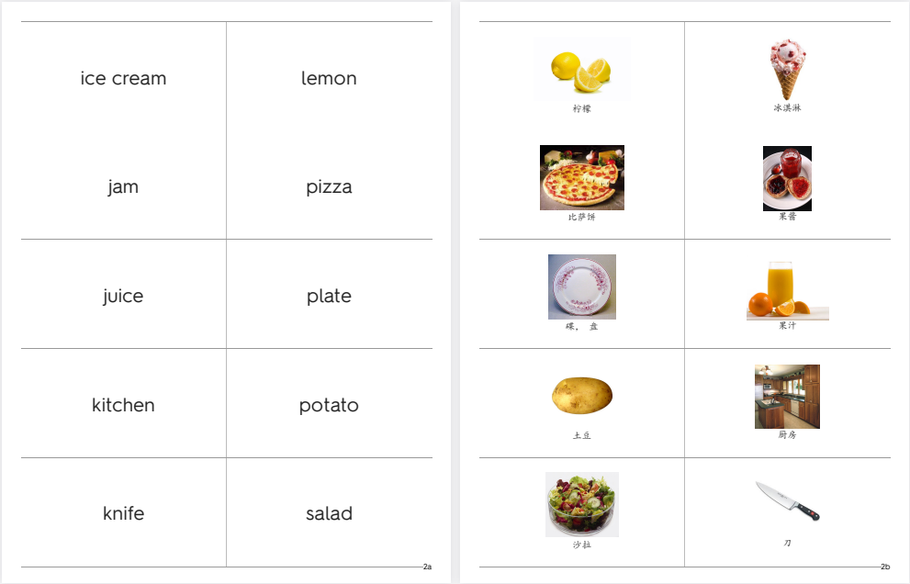Select the word "jam"
This screenshot has width=910, height=584.
pyautogui.click(x=123, y=187)
